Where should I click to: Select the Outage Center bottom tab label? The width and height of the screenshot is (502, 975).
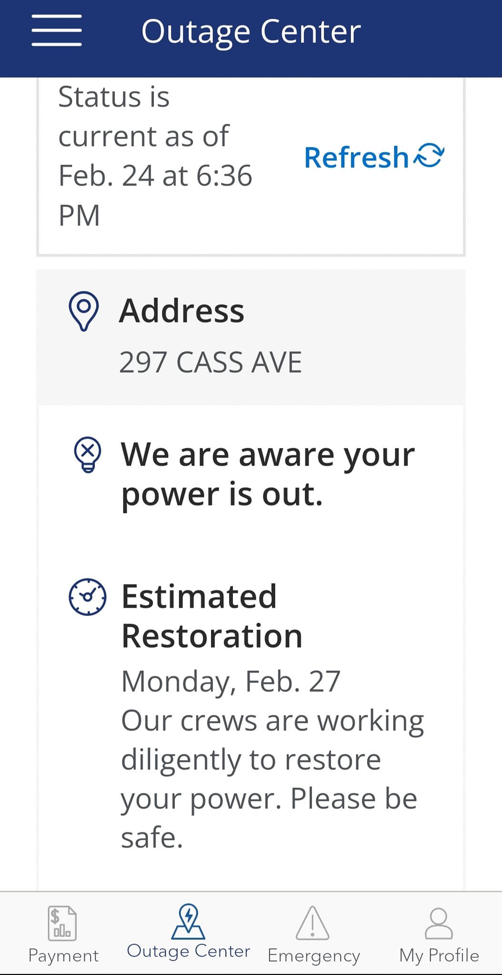[x=188, y=951]
